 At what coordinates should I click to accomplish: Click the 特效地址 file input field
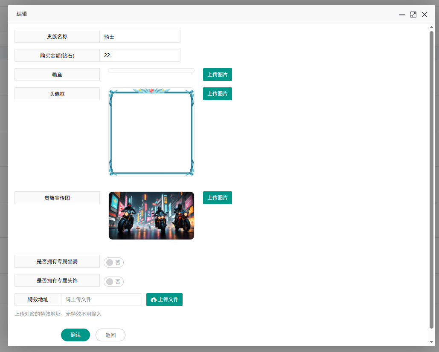point(101,300)
